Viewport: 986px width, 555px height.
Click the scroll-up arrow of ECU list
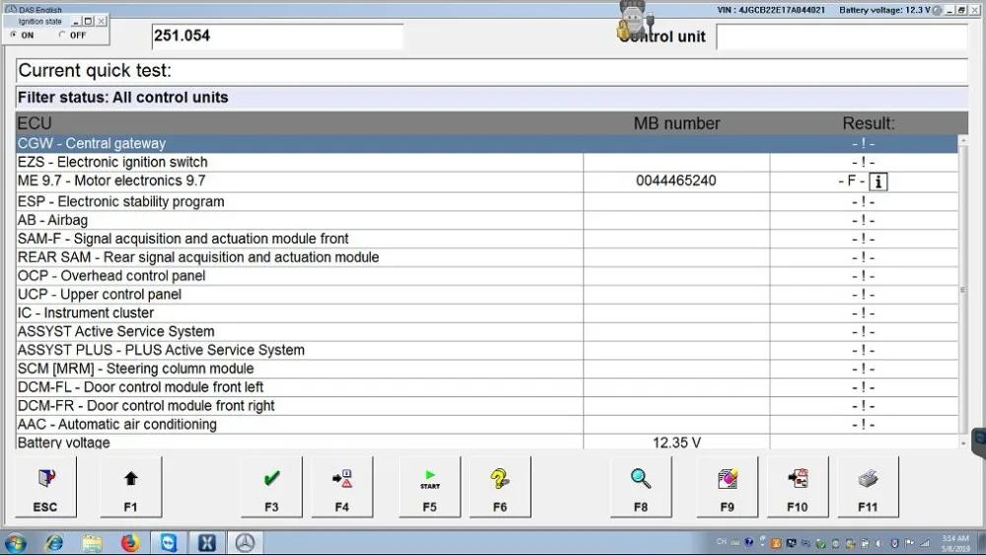pyautogui.click(x=962, y=140)
